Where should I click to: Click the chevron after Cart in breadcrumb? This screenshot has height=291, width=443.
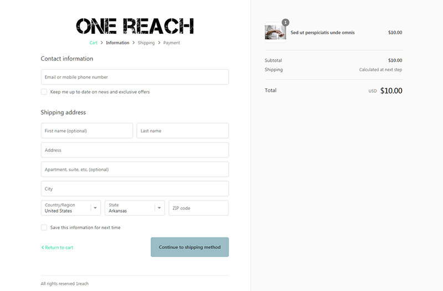(x=102, y=43)
